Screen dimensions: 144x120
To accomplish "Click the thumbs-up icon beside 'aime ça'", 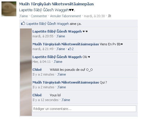I will click(x=23, y=23).
